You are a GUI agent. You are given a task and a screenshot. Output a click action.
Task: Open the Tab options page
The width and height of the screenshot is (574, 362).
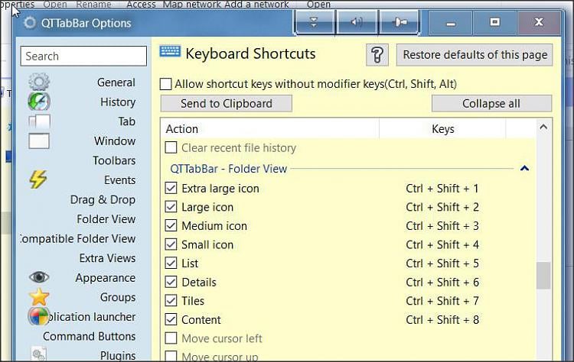(126, 121)
